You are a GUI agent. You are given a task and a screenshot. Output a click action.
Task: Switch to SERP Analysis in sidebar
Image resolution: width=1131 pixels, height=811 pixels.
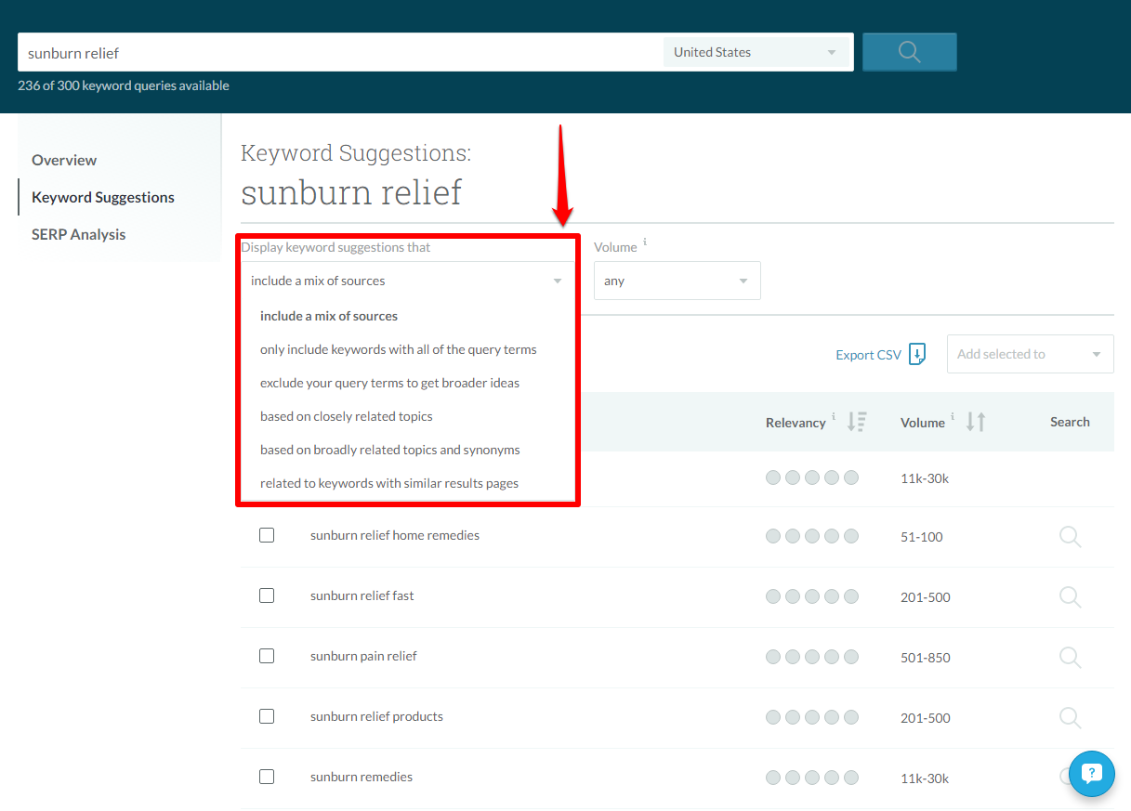tap(78, 234)
